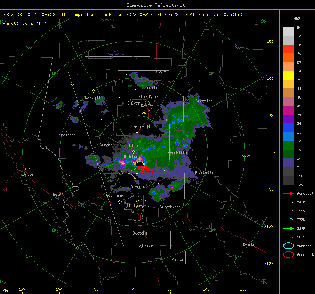The width and height of the screenshot is (315, 294).
Task: Select the Sylvan label on the map
Action: tap(134, 103)
